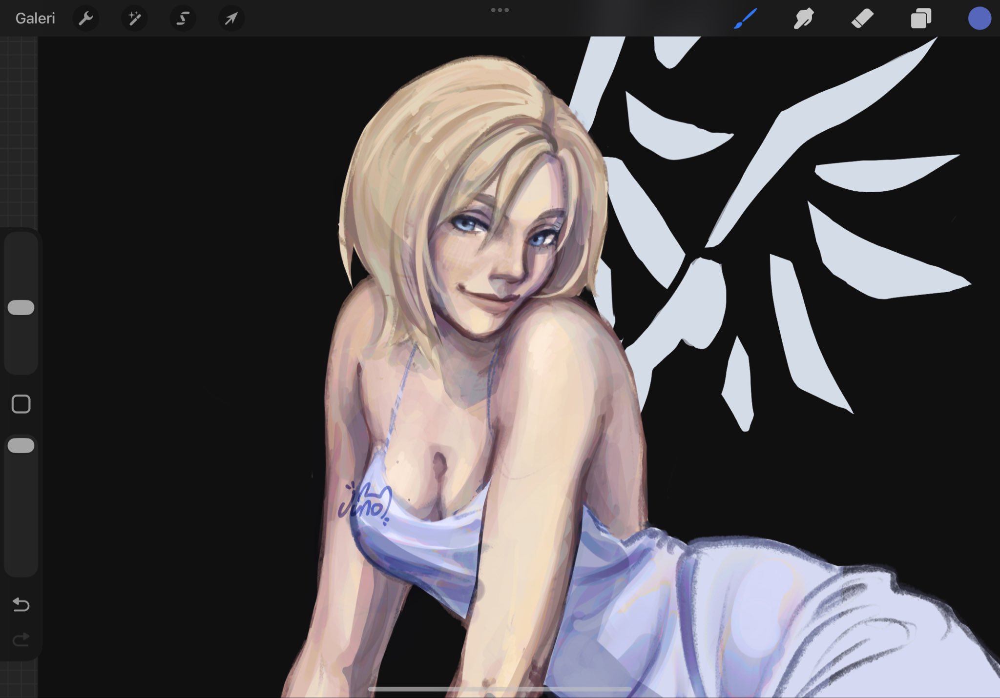
Task: Tap the three-dot multitasking menu
Action: coord(500,10)
